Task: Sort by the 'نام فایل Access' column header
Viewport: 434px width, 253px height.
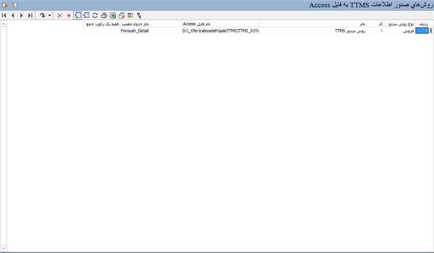Action: [220, 24]
